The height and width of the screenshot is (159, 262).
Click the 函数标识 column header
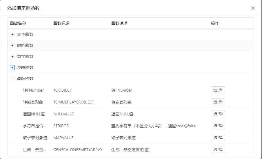(61, 23)
